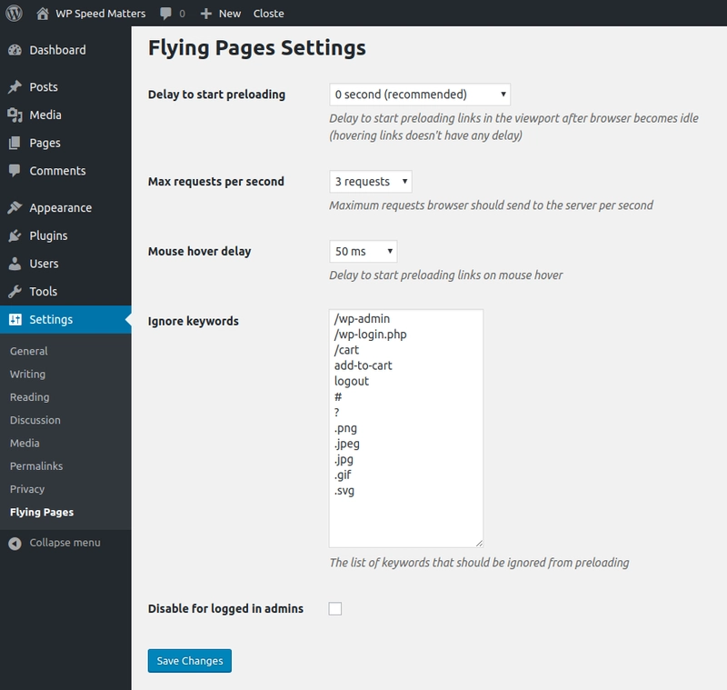Click the Mouse hover delay label
Screen dimensions: 727x690
[x=199, y=251]
